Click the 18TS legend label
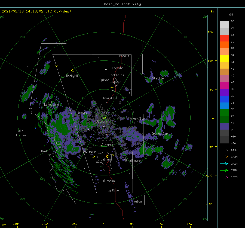The image size is (245, 228). pos(234,177)
